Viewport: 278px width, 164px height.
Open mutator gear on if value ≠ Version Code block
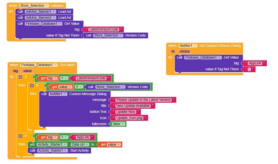click(x=32, y=86)
